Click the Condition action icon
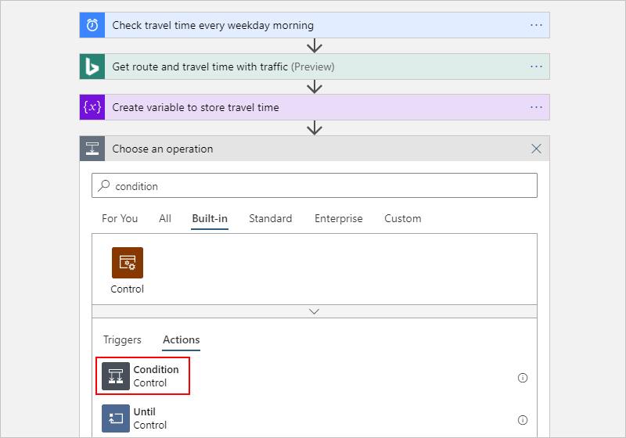626x438 pixels. [x=115, y=376]
